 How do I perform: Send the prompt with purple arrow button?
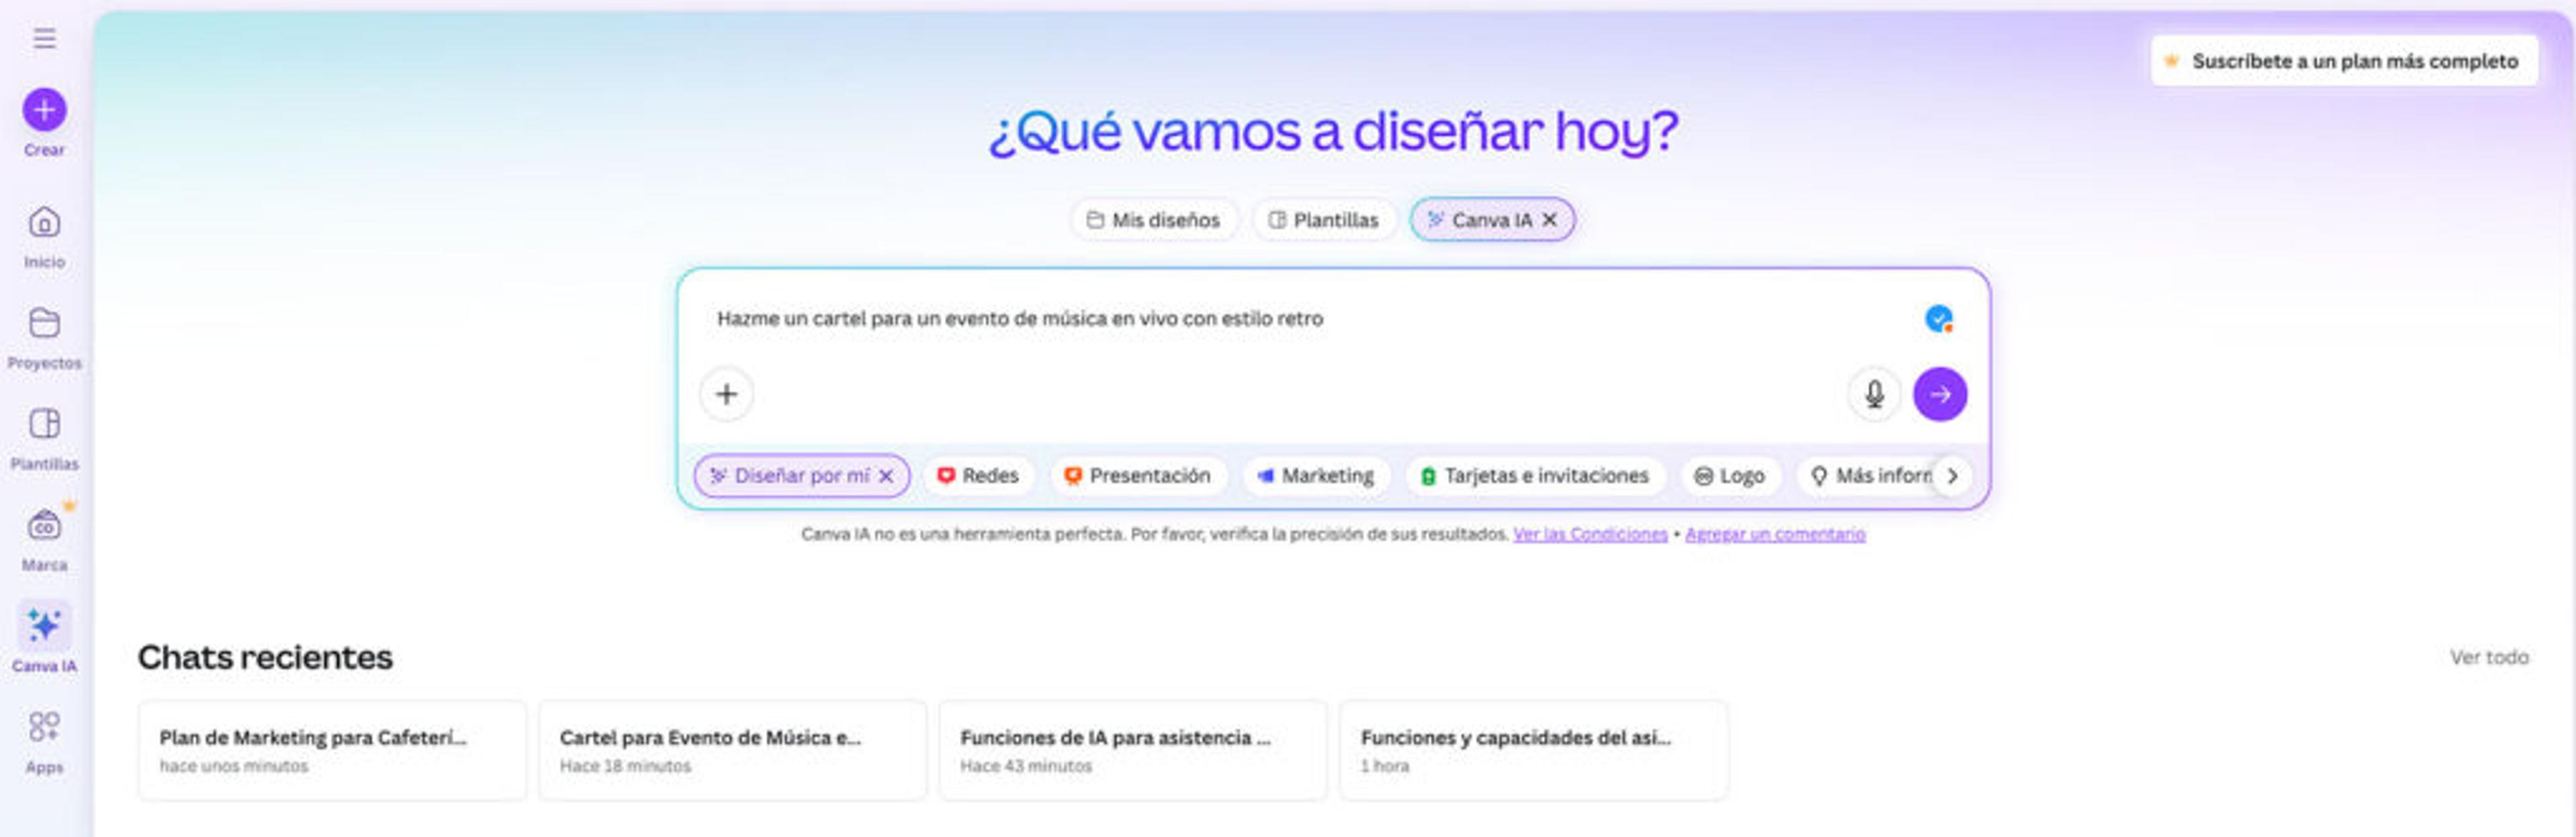(1939, 393)
